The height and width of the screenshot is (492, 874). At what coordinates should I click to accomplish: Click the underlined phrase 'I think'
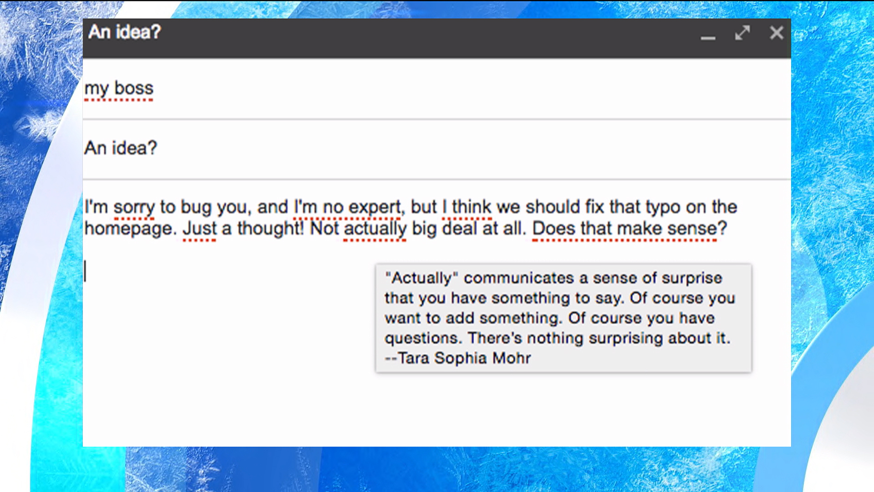pos(467,207)
